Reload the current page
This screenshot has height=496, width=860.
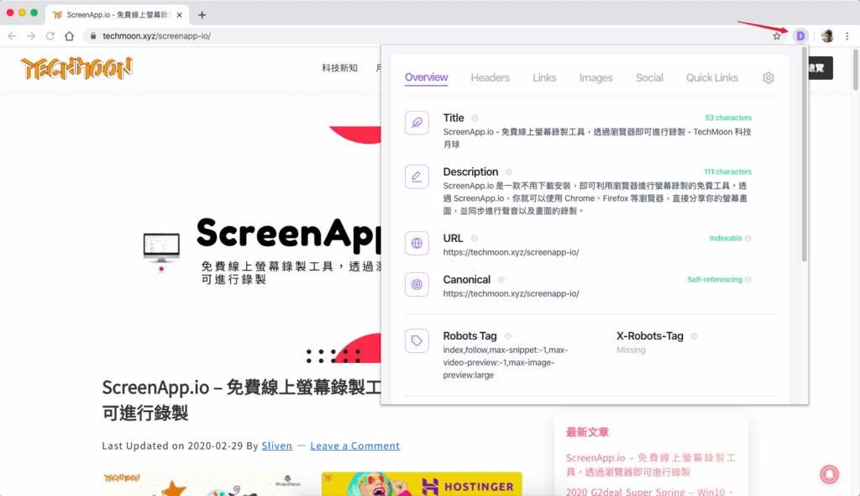[50, 36]
